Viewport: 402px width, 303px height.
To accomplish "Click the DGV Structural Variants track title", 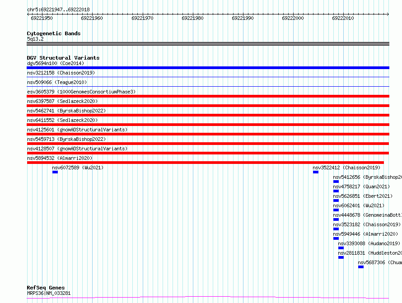I will [x=63, y=58].
